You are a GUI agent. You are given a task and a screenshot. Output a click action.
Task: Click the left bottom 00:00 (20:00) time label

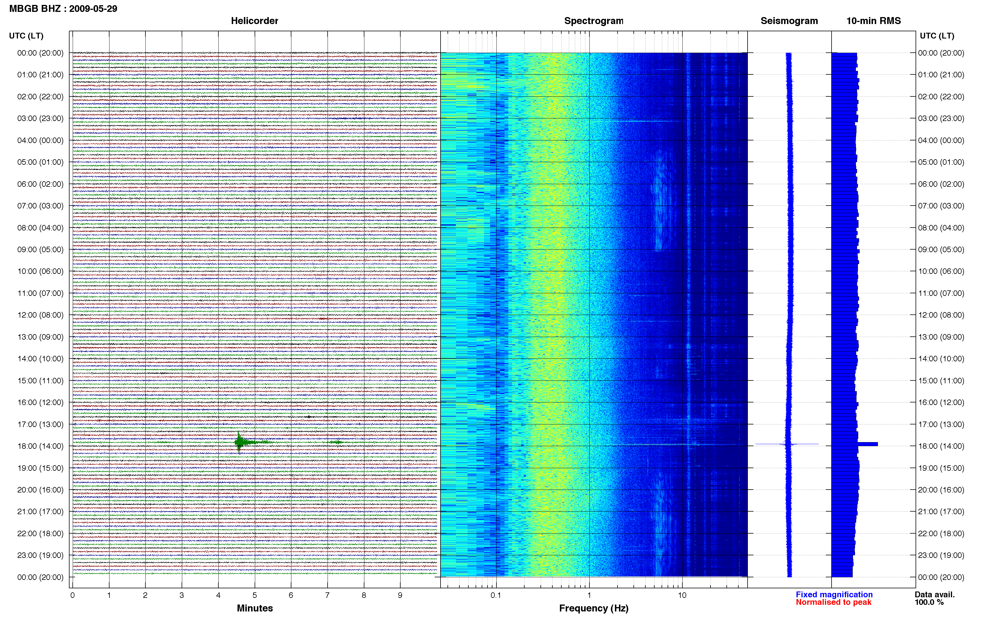(40, 577)
